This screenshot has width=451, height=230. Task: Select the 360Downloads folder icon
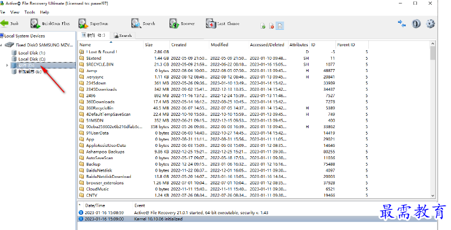click(x=82, y=102)
